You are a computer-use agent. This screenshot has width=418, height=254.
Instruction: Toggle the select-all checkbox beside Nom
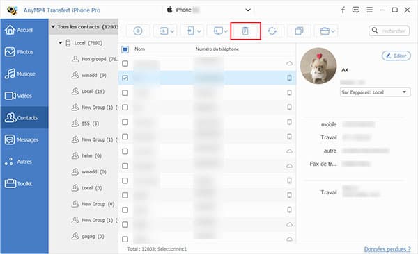tap(125, 49)
